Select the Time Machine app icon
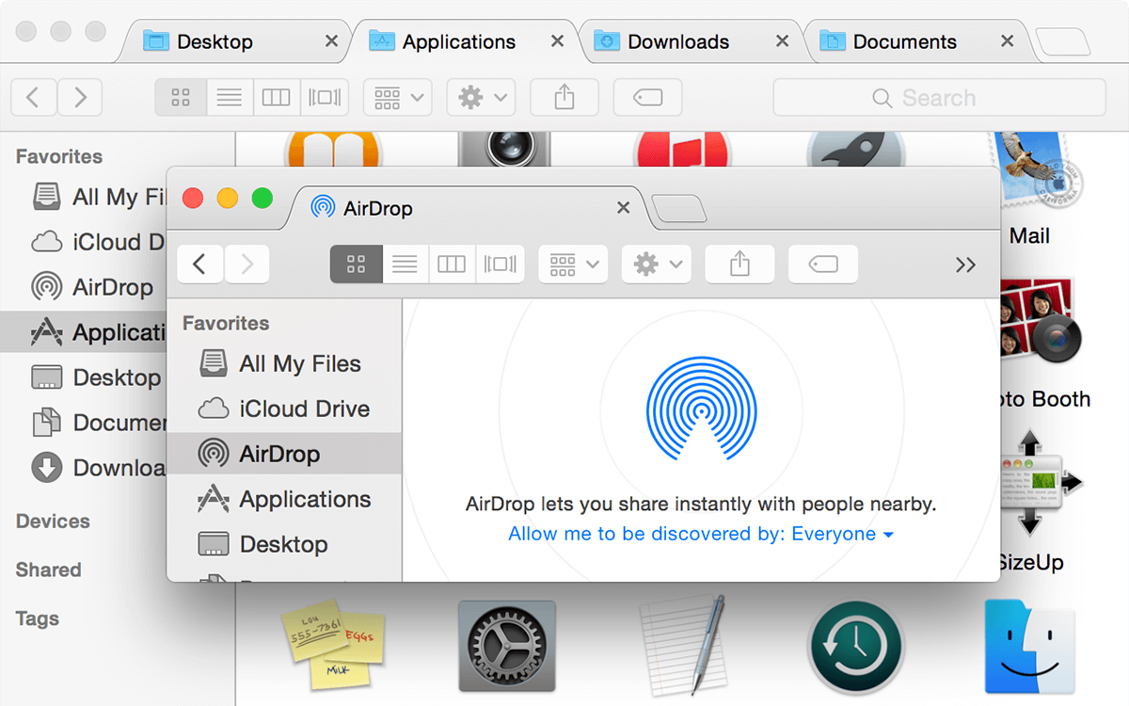Viewport: 1129px width, 706px height. click(856, 649)
